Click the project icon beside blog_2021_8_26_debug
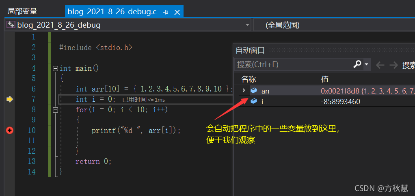 click(x=10, y=25)
